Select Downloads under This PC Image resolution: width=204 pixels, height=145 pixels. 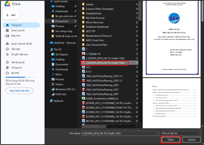coord(62,70)
